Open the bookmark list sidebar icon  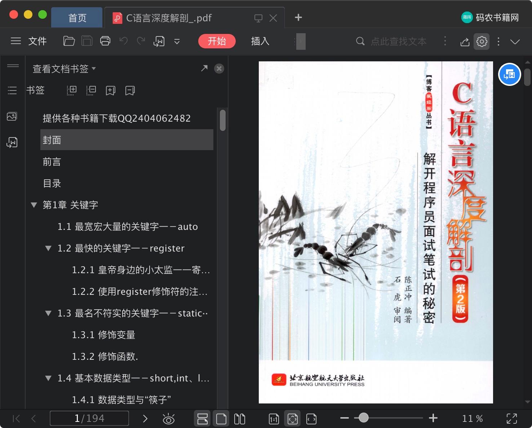[x=12, y=90]
